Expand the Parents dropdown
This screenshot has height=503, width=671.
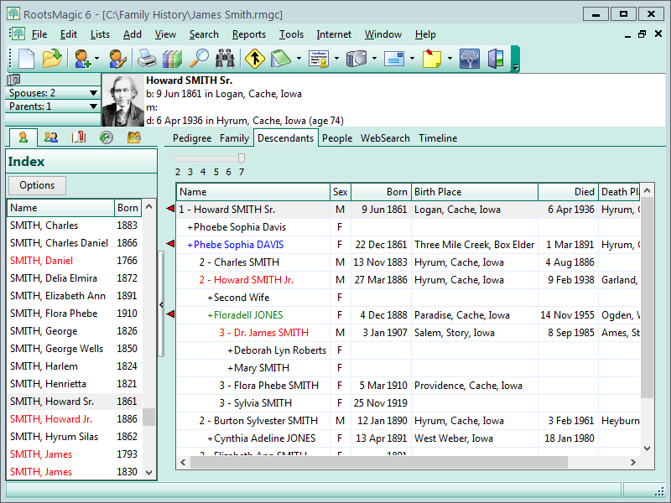point(94,106)
